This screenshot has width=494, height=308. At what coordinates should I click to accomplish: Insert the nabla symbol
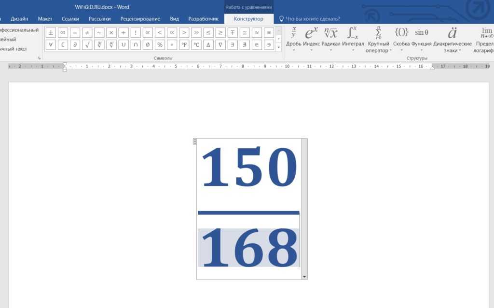click(220, 45)
